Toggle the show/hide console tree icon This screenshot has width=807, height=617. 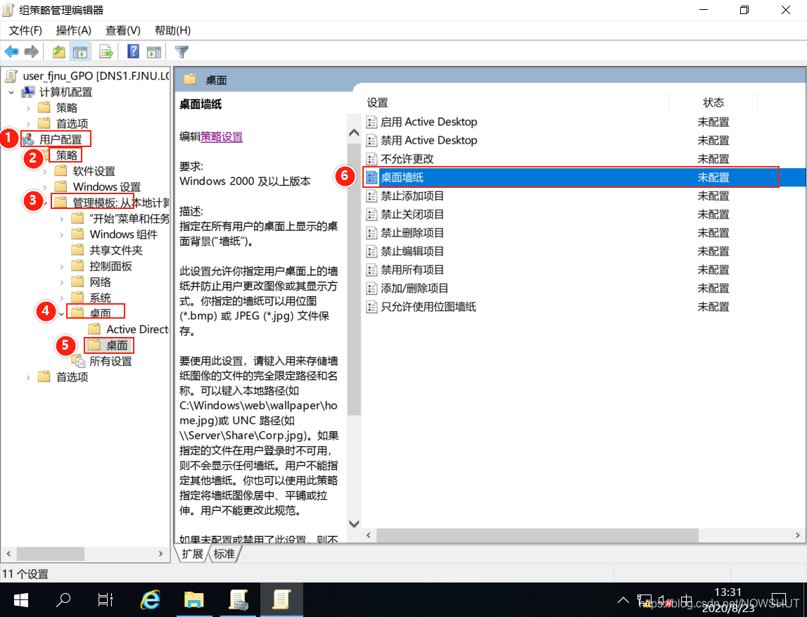point(80,51)
